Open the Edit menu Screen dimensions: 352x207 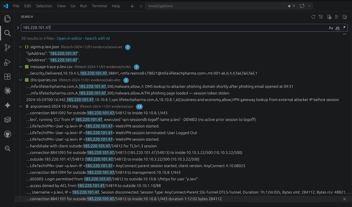click(x=28, y=6)
